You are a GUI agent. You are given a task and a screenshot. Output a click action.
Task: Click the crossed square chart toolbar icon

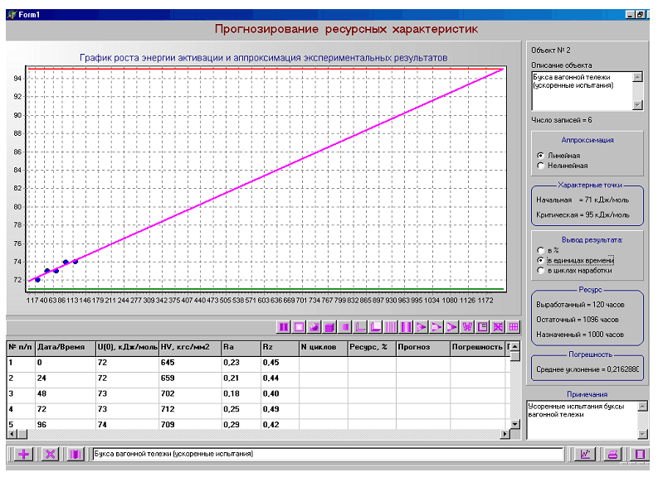coord(498,326)
